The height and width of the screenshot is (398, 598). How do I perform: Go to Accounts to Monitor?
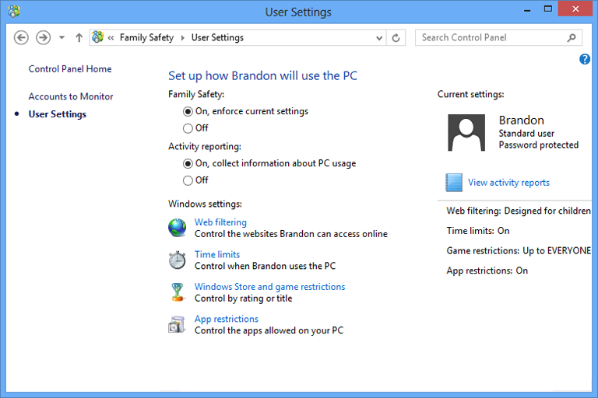(71, 96)
